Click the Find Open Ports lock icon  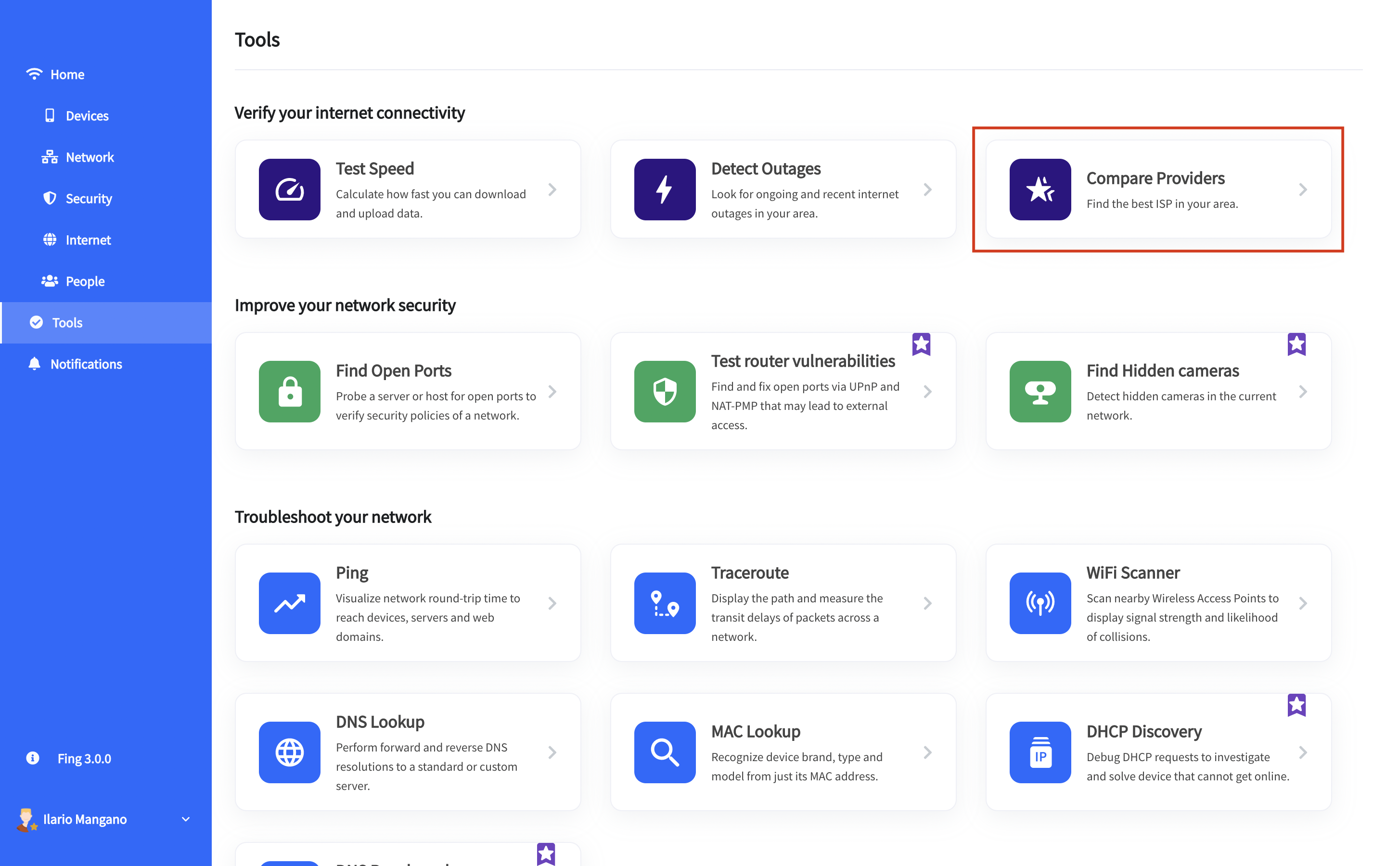point(289,392)
